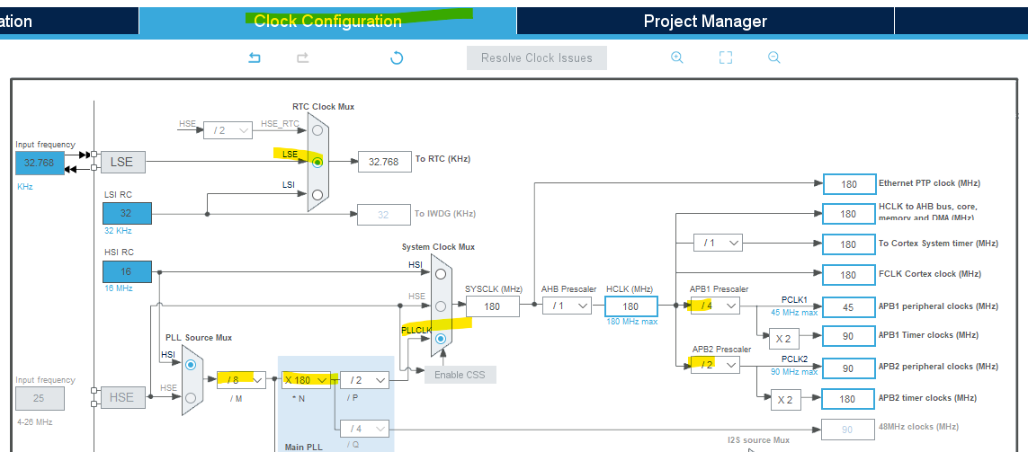The width and height of the screenshot is (1028, 452).
Task: Click the 'I2S source Mux' label
Action: (758, 440)
